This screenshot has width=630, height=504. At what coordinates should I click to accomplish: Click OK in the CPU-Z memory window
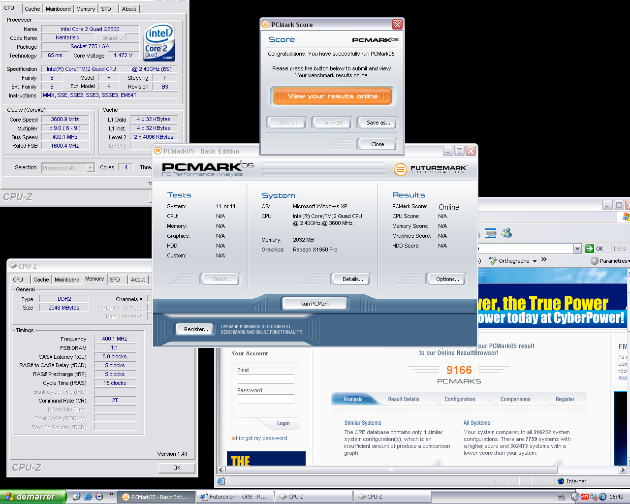coord(177,468)
